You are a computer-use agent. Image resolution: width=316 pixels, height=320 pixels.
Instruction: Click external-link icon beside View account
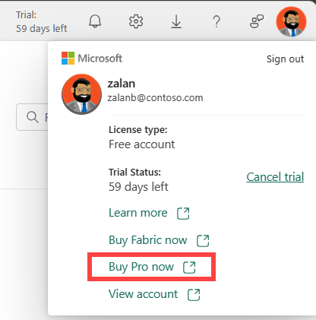click(194, 295)
